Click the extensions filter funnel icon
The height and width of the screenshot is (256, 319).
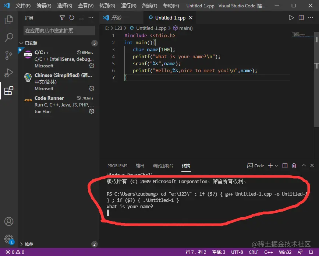click(x=62, y=18)
